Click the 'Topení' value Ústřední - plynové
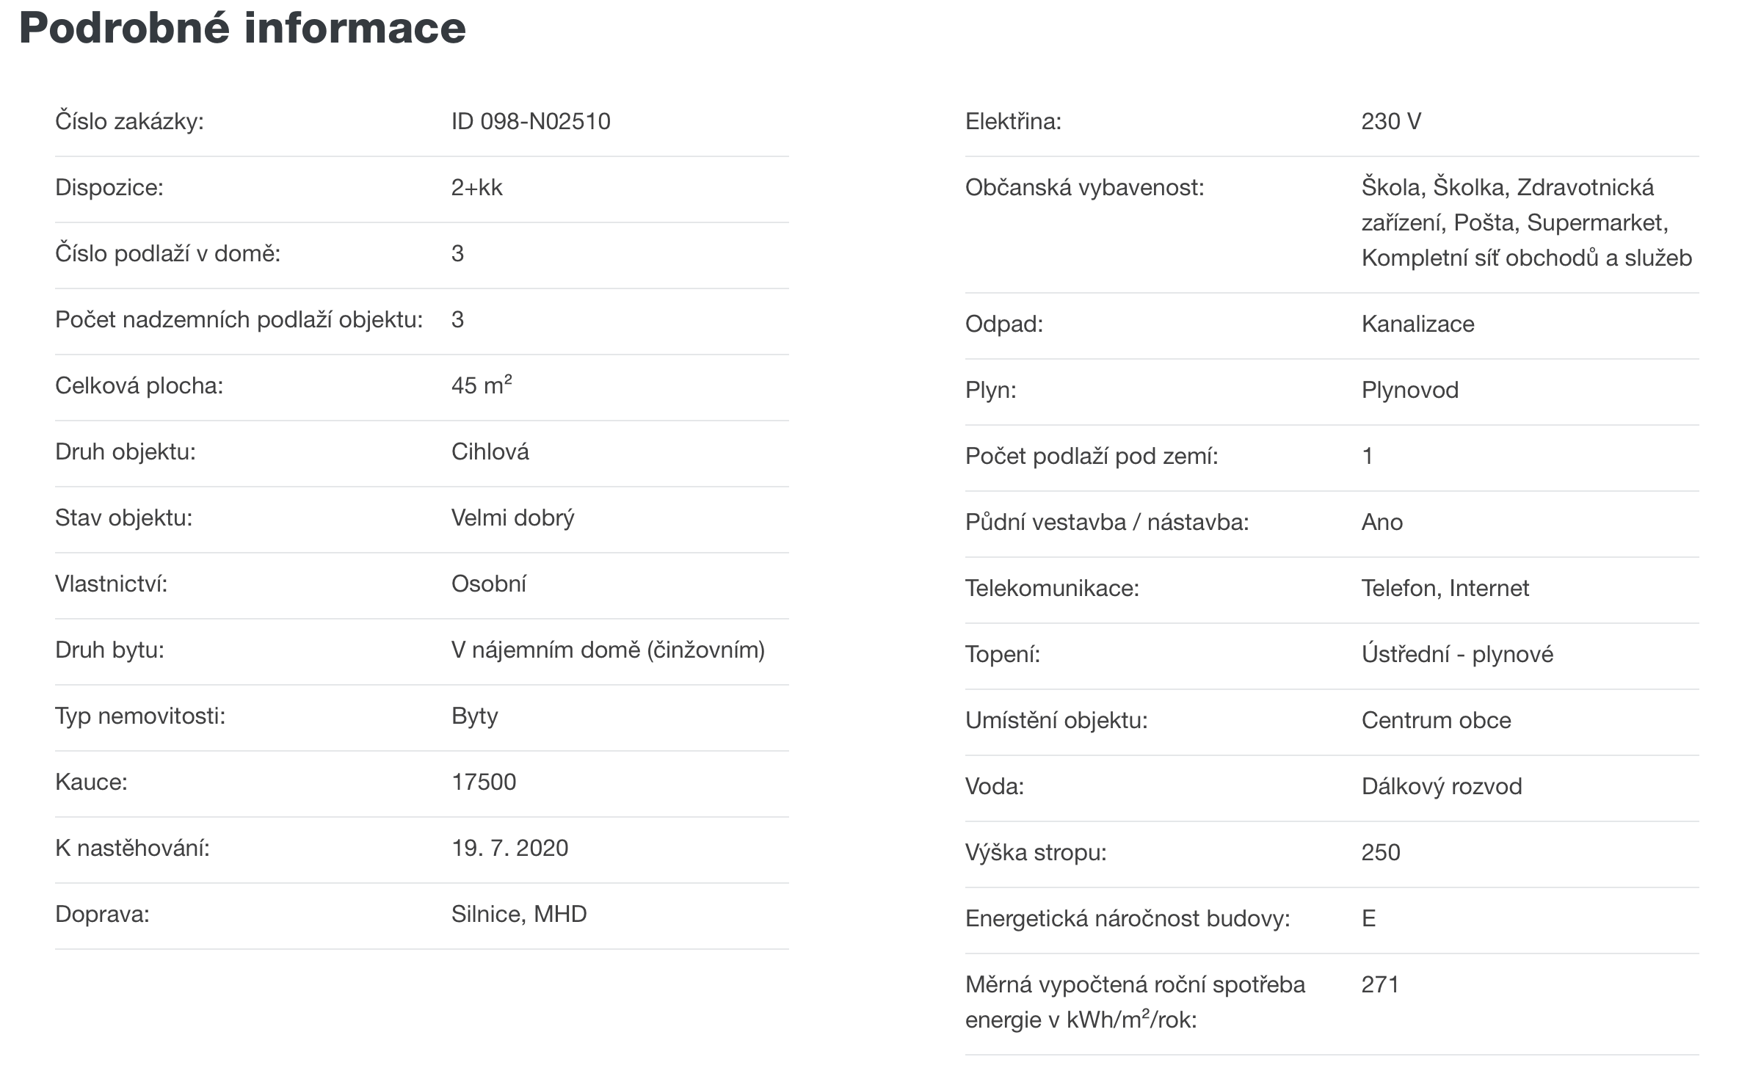 [x=1457, y=654]
